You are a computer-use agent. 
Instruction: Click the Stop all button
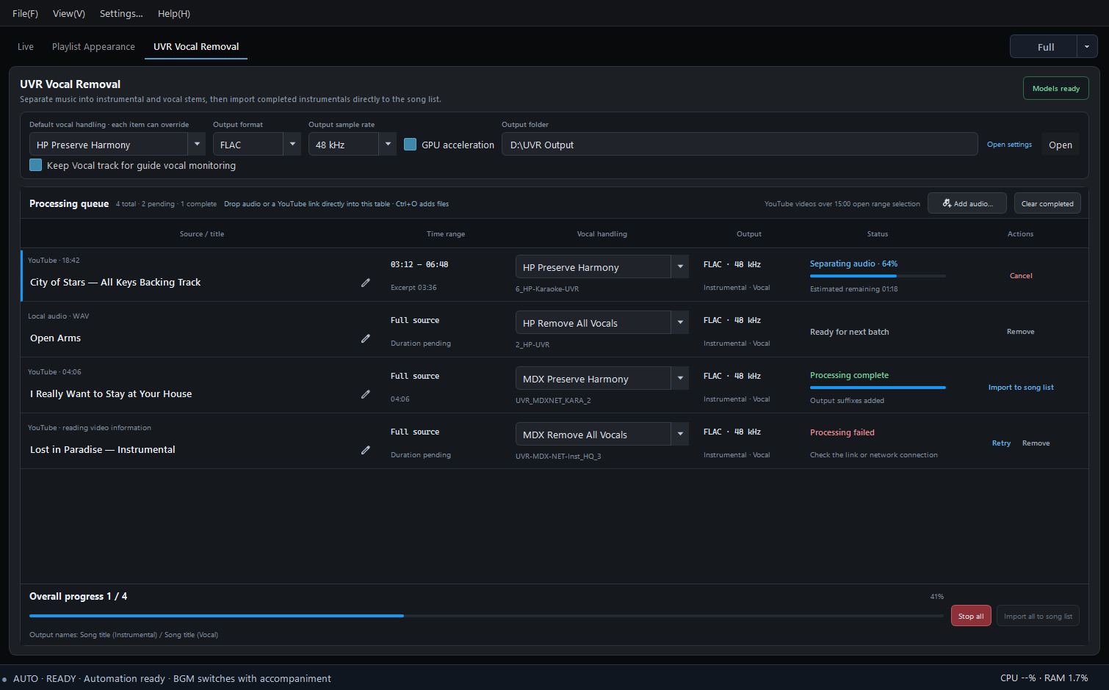pyautogui.click(x=971, y=616)
